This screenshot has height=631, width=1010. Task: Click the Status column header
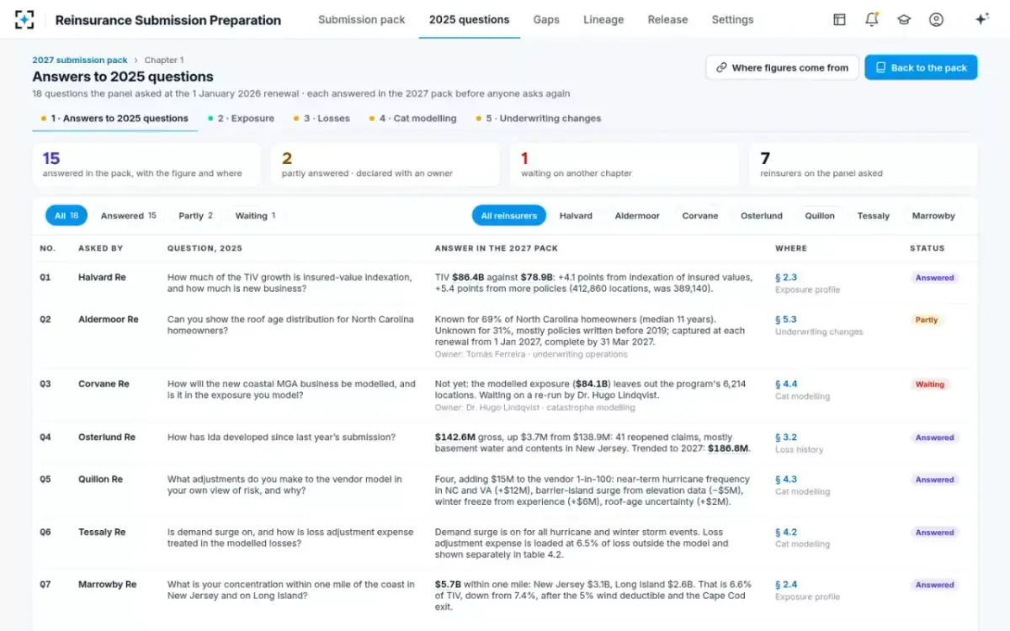[927, 248]
